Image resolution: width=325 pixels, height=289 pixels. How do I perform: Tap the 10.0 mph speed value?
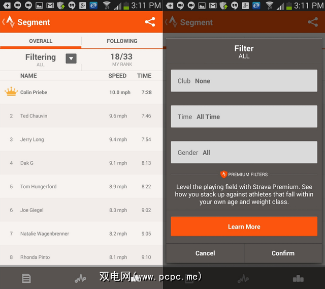(120, 93)
